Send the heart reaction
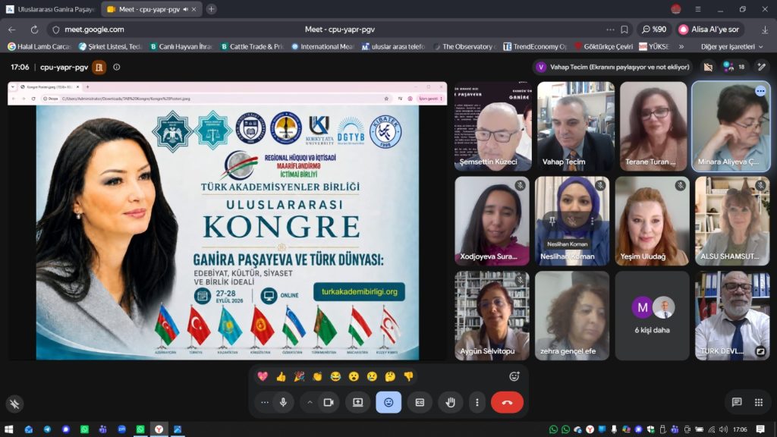 coord(263,376)
